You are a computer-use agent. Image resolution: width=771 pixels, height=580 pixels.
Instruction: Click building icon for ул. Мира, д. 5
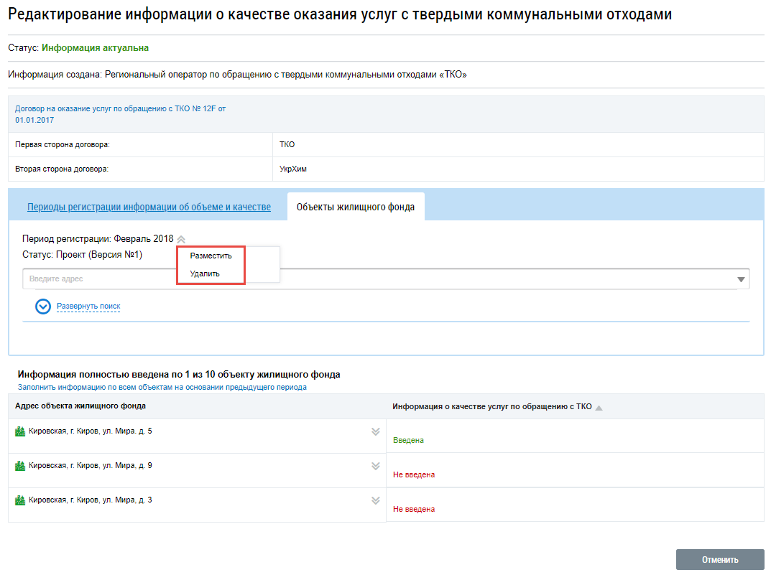pyautogui.click(x=20, y=431)
